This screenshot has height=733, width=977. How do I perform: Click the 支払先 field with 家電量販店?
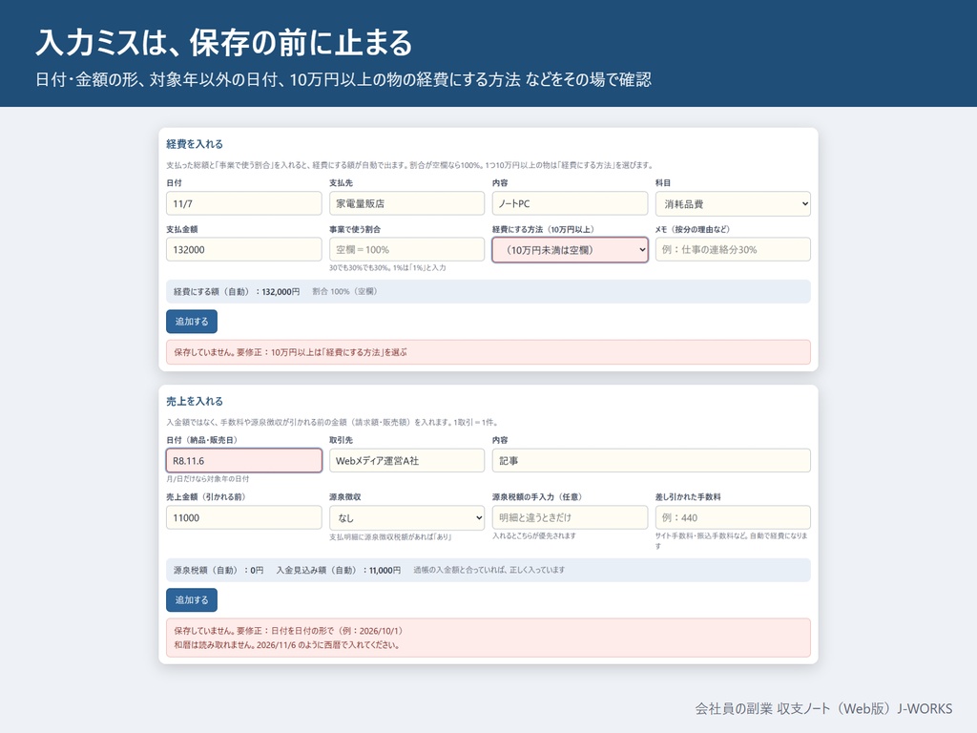pyautogui.click(x=406, y=203)
